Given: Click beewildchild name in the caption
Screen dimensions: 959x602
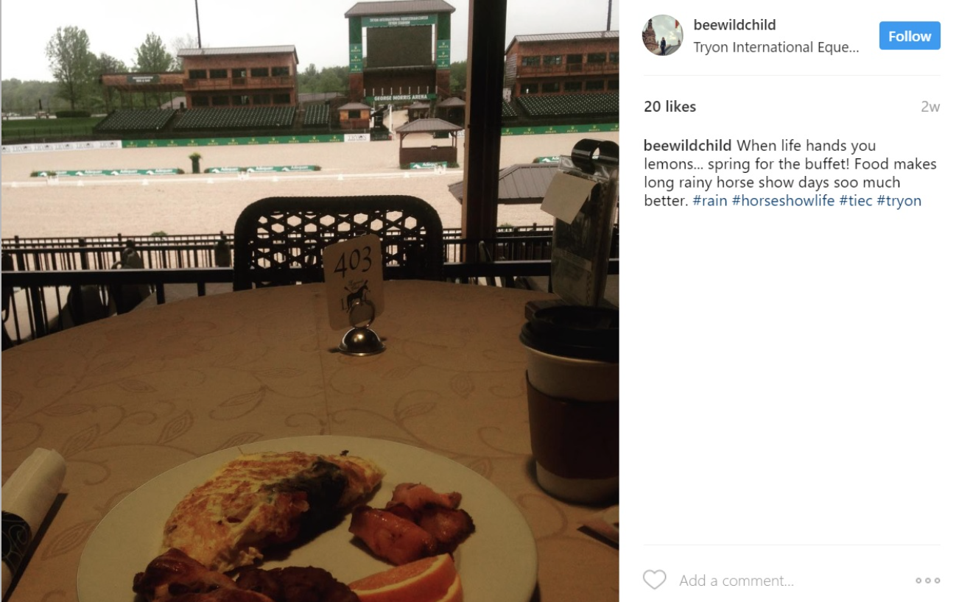Looking at the screenshot, I should click(688, 146).
